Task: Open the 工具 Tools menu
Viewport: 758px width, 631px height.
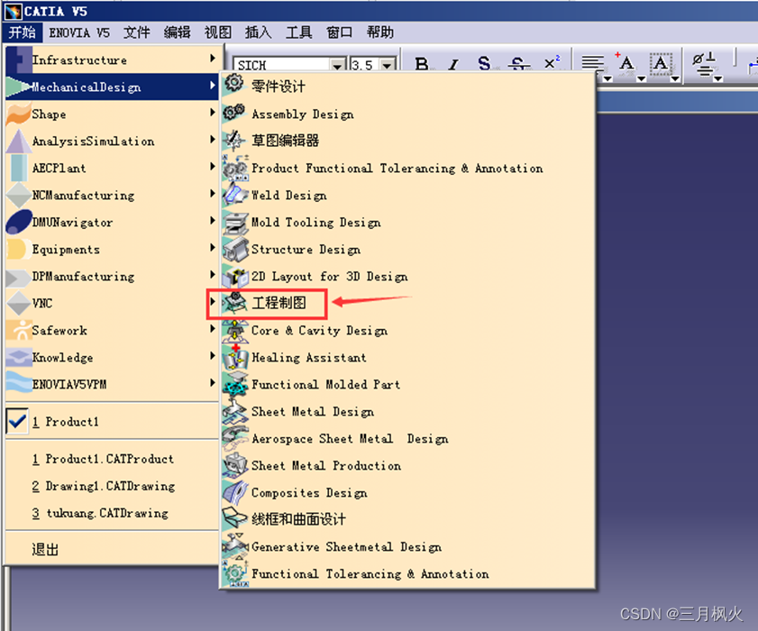Action: pyautogui.click(x=298, y=32)
